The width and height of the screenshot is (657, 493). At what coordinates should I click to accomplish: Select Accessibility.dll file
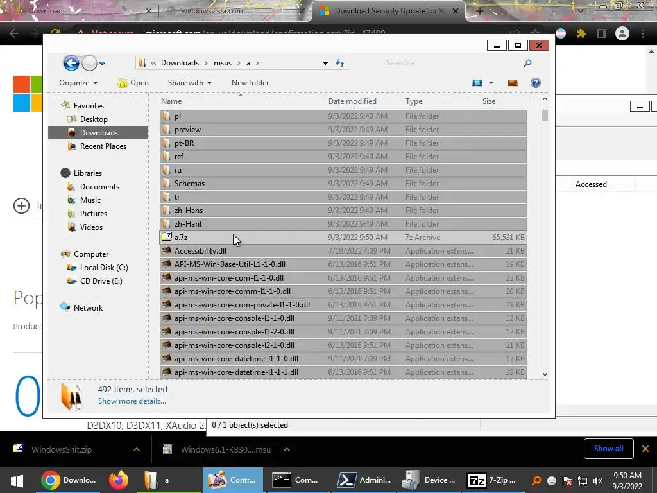(343, 251)
